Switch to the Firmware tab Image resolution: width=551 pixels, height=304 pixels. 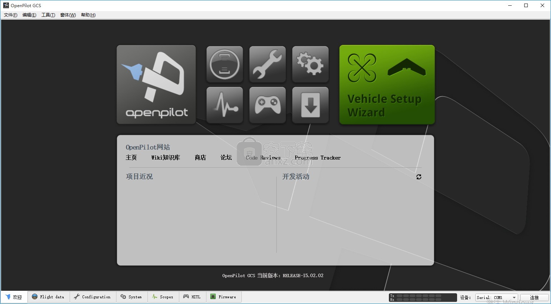point(224,297)
